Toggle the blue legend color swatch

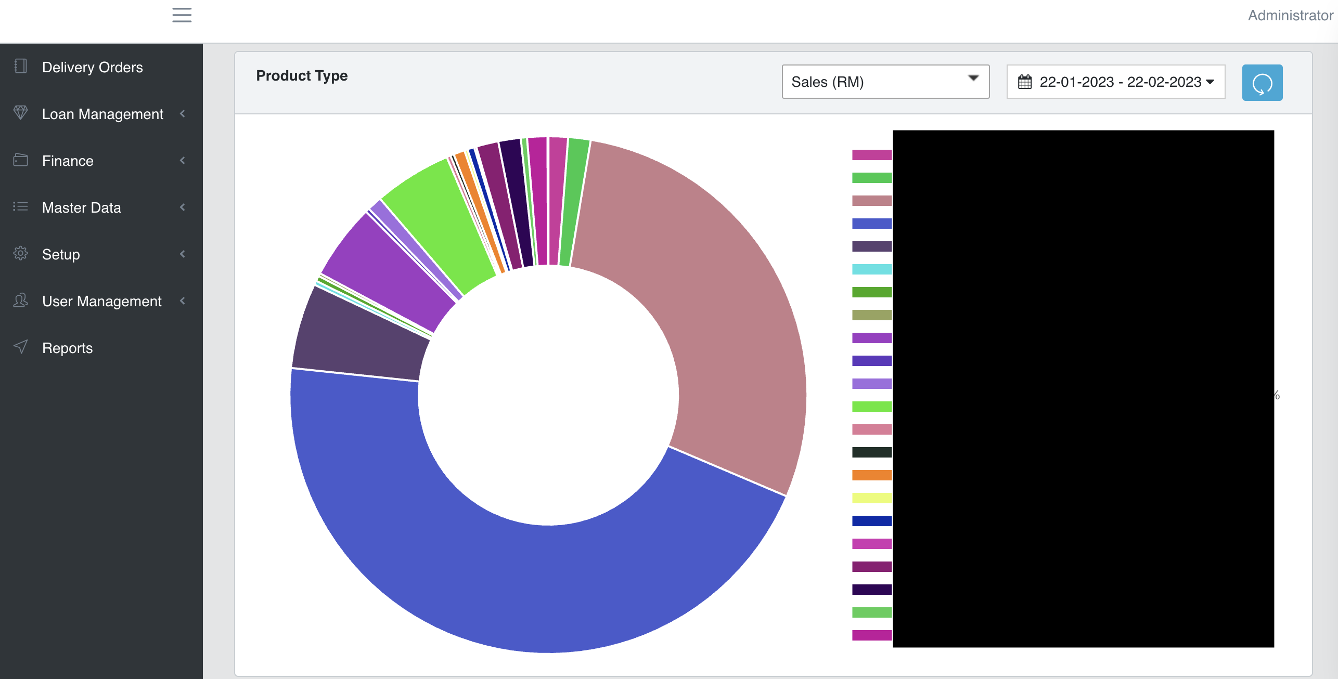pos(871,224)
